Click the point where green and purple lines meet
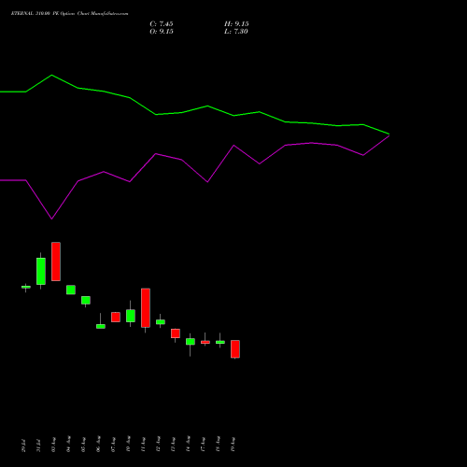 click(x=389, y=134)
